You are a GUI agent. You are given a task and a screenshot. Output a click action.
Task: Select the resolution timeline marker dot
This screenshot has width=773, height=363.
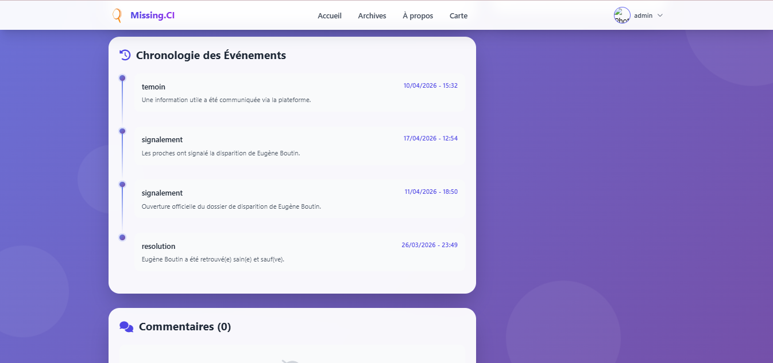click(x=122, y=237)
